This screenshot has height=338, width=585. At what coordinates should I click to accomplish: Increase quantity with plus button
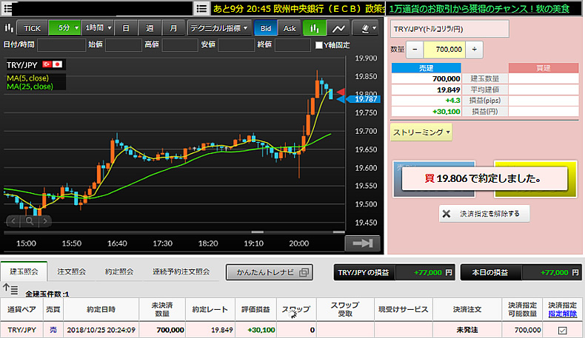[x=474, y=50]
